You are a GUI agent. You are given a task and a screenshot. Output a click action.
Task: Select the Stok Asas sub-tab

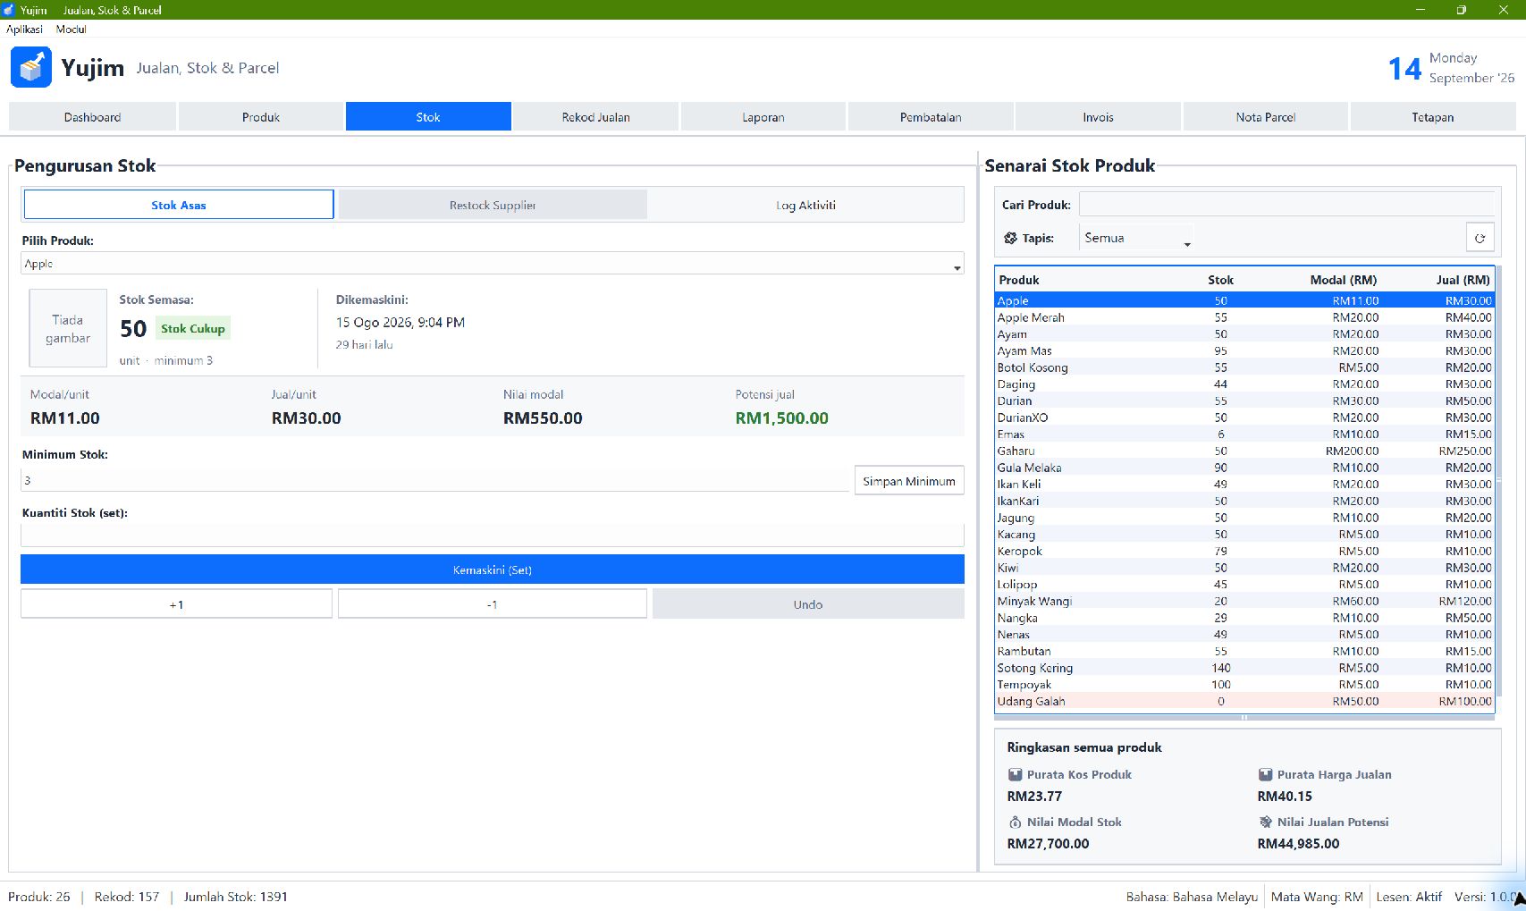[x=179, y=205]
